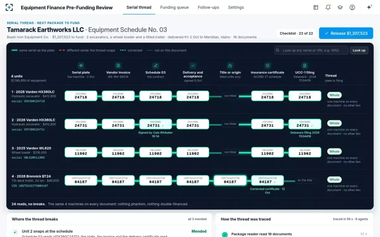The height and width of the screenshot is (237, 380).
Task: Select unit 4 serial plate cell 04187
Action: pyautogui.click(x=81, y=180)
